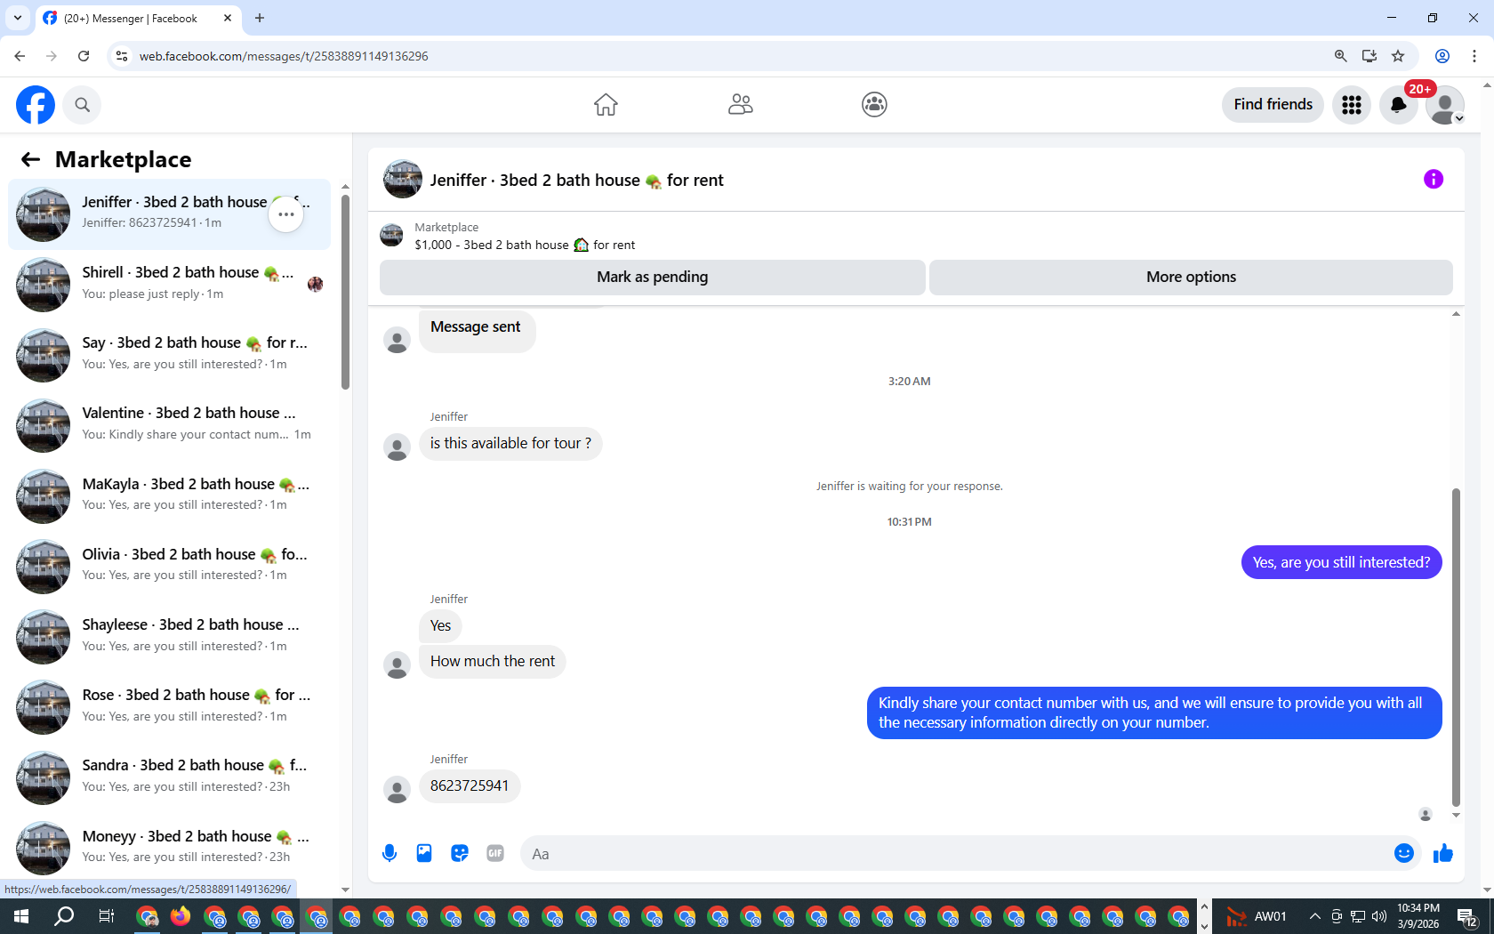
Task: Click the listing thumbnail in Marketplace banner
Action: tap(391, 236)
